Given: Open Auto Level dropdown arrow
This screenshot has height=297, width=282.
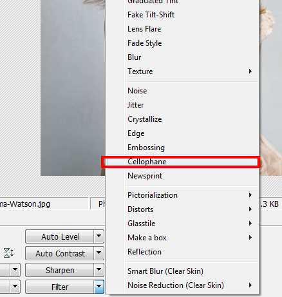Looking at the screenshot, I should [99, 236].
